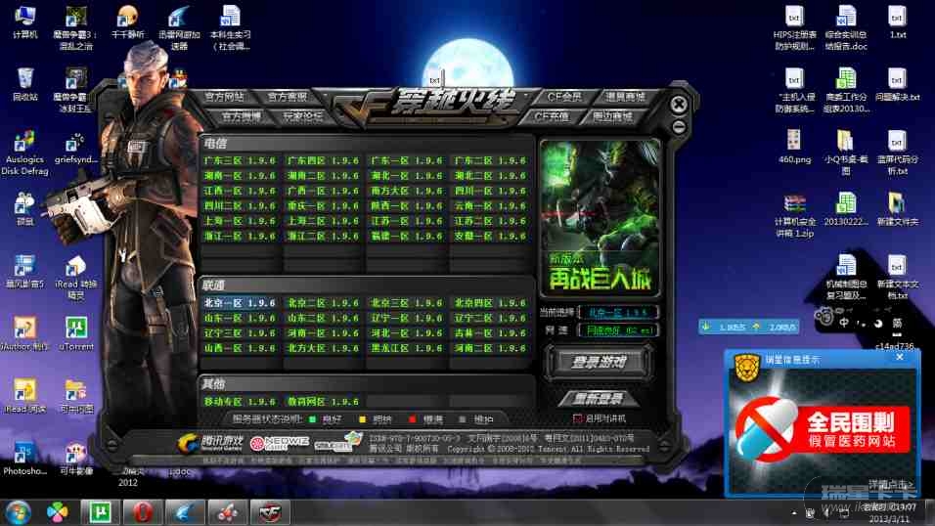
Task: Enable the 启用对讲机 checkbox
Action: point(577,418)
